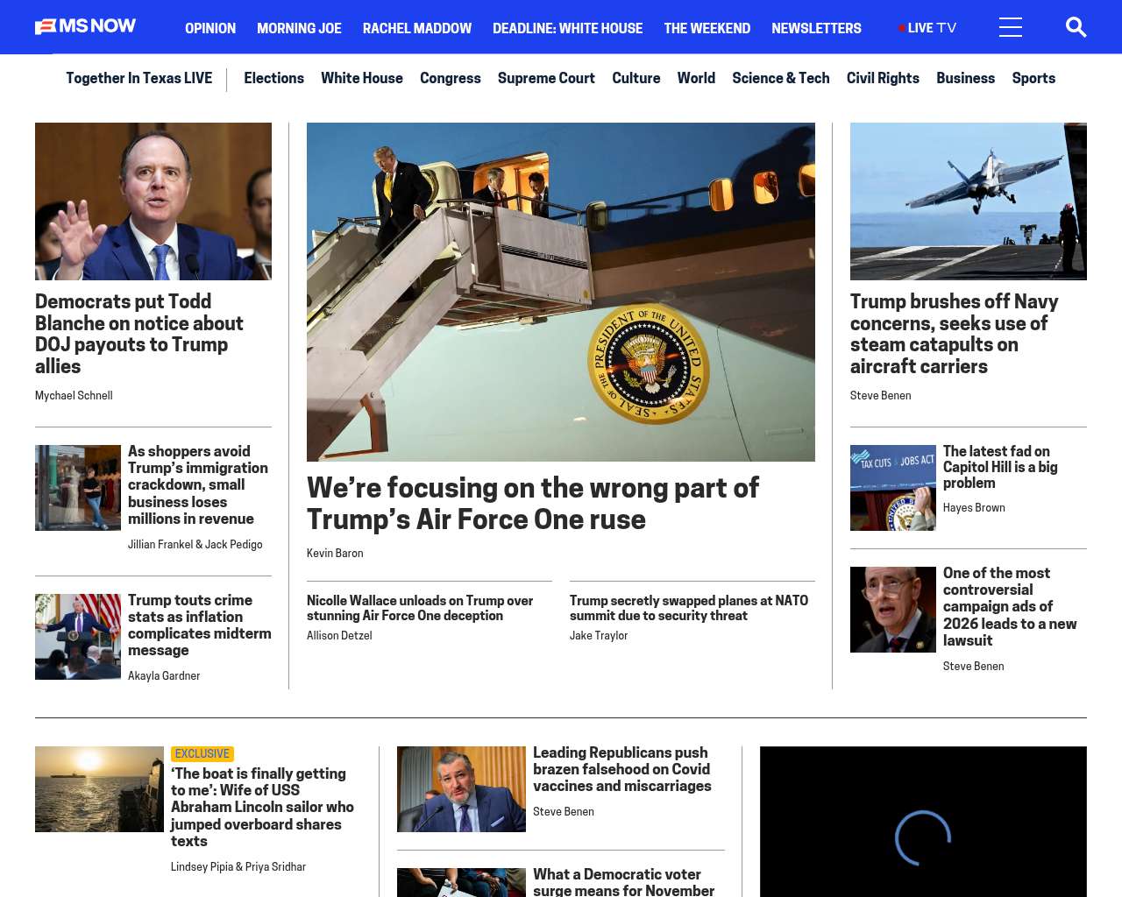Viewport: 1122px width, 897px height.
Task: Go to World topic
Action: (696, 78)
